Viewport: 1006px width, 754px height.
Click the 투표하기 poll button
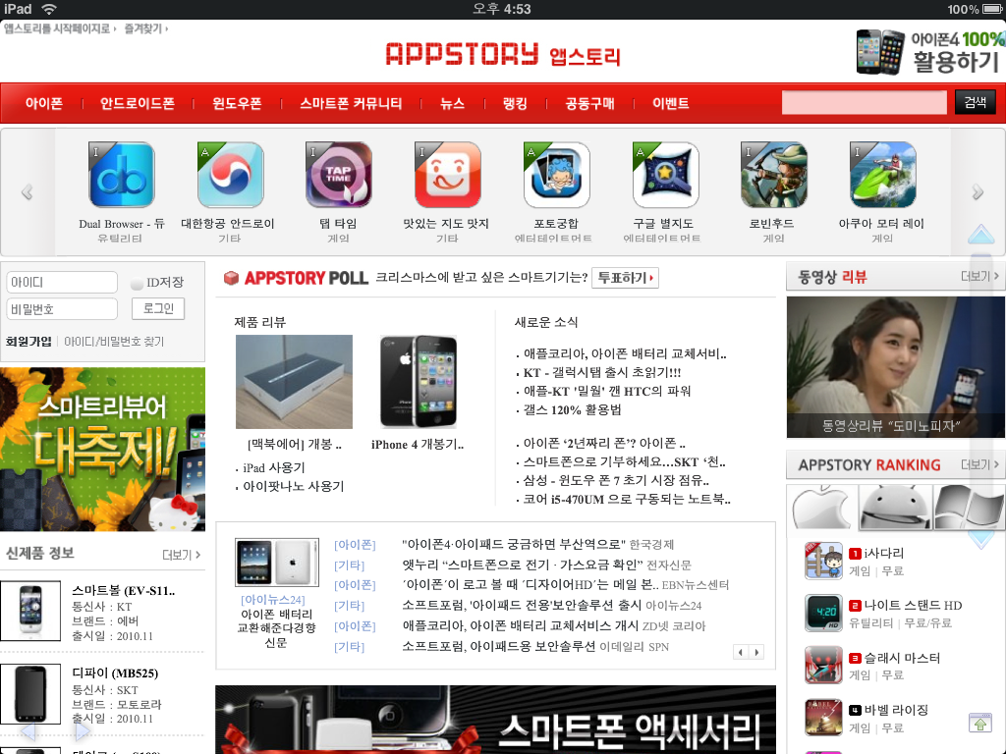pos(625,278)
